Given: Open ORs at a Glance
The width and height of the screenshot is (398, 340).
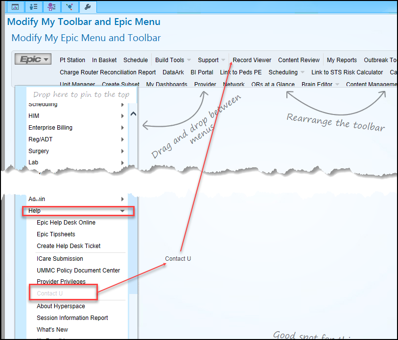Looking at the screenshot, I should pos(273,84).
